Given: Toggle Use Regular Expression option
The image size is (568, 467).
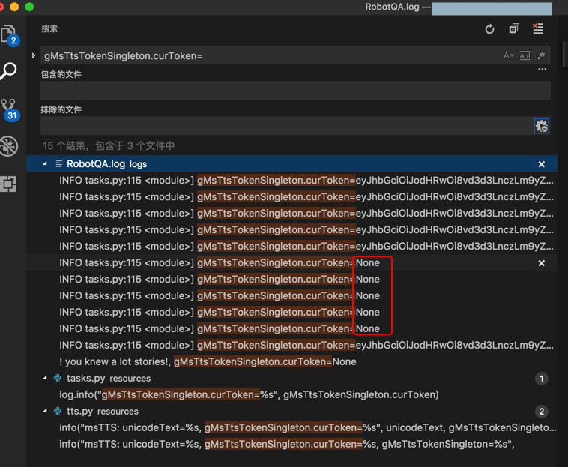Looking at the screenshot, I should 541,55.
